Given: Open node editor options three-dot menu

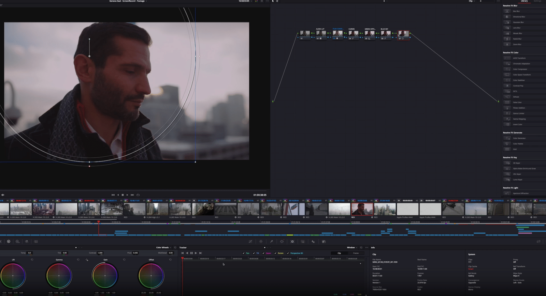Looking at the screenshot, I should click(498, 1).
